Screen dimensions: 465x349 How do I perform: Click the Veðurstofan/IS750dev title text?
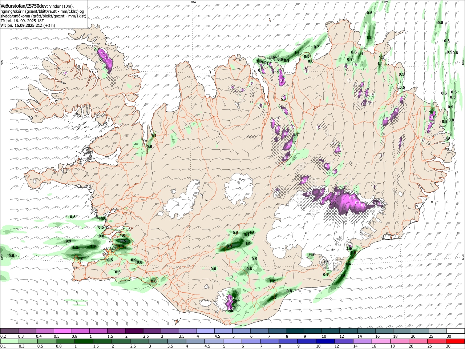point(24,6)
